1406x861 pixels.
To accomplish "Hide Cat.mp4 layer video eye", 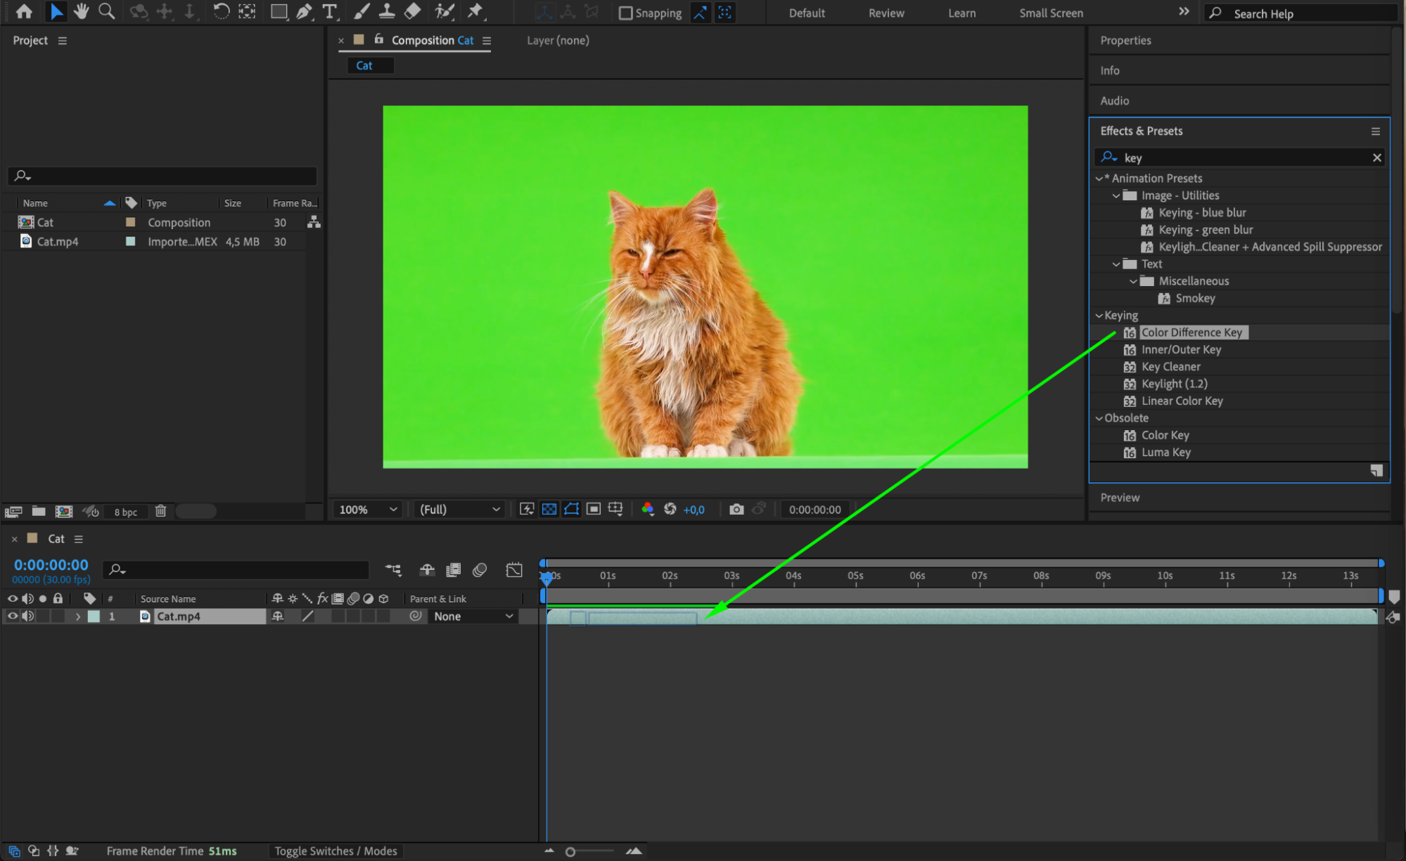I will click(x=12, y=616).
